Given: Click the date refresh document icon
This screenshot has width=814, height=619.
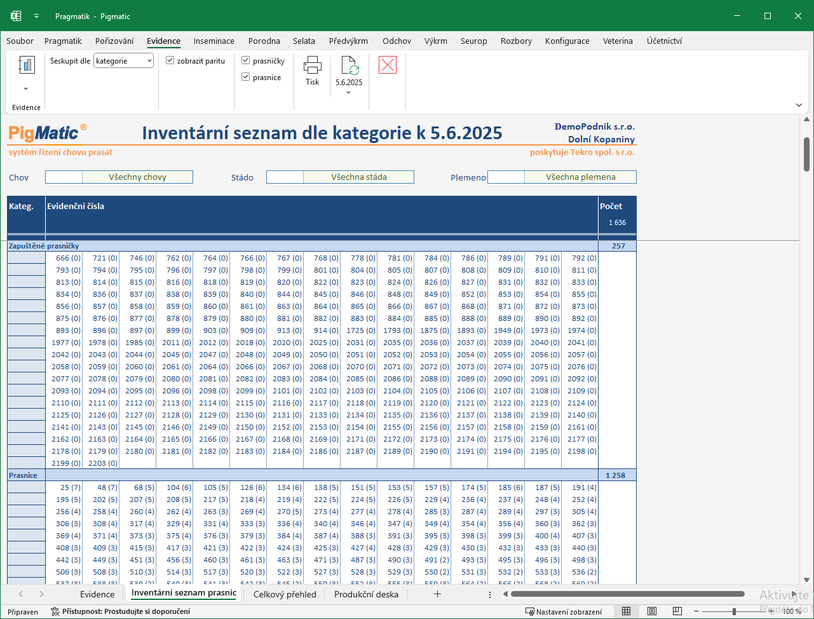Looking at the screenshot, I should point(349,65).
